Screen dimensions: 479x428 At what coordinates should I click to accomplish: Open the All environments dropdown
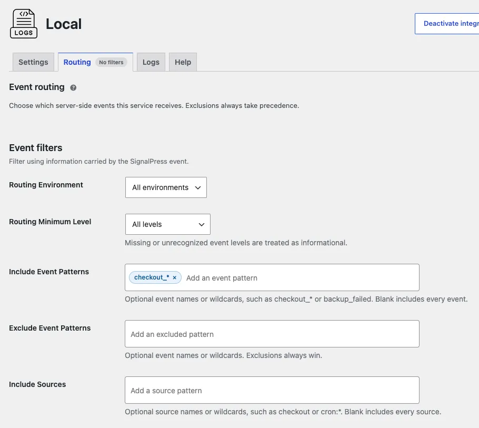coord(166,187)
